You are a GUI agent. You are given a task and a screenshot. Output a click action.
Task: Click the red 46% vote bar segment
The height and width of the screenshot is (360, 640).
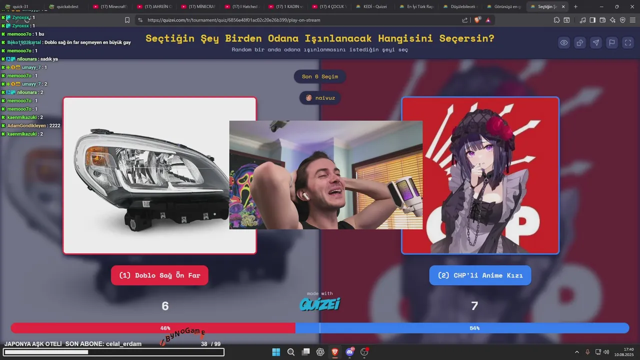153,328
